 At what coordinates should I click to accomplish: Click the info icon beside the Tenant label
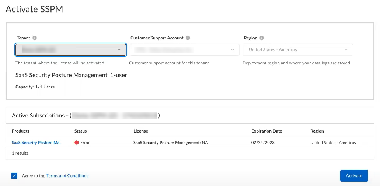tap(35, 38)
